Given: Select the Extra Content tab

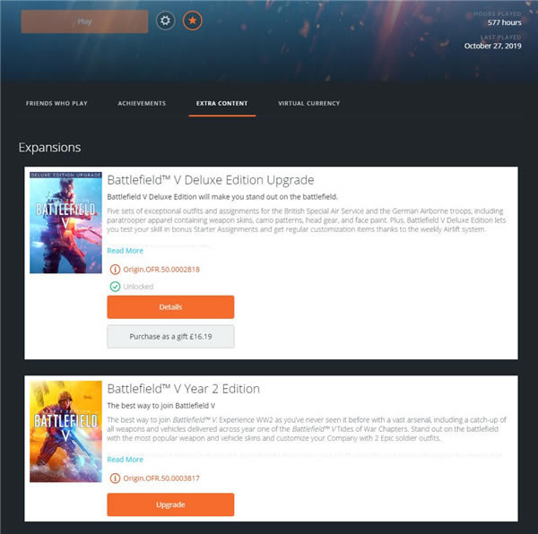Looking at the screenshot, I should pyautogui.click(x=222, y=104).
